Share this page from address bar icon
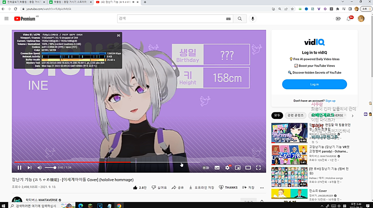The width and height of the screenshot is (373, 208). tap(286, 9)
